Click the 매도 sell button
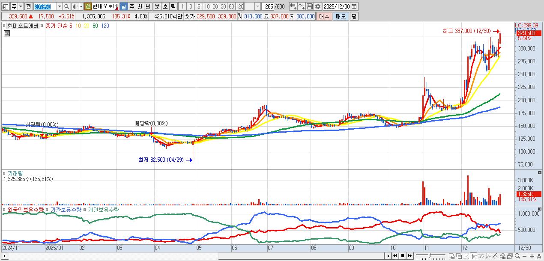The width and height of the screenshot is (544, 261). point(341,16)
